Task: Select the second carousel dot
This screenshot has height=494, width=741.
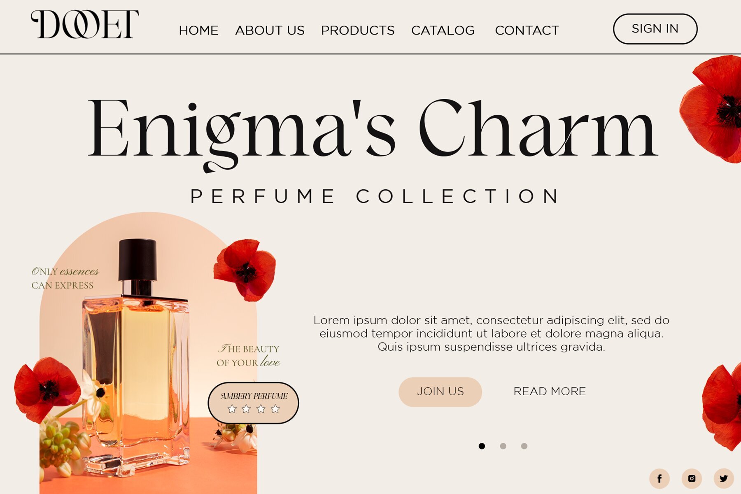Action: coord(503,446)
